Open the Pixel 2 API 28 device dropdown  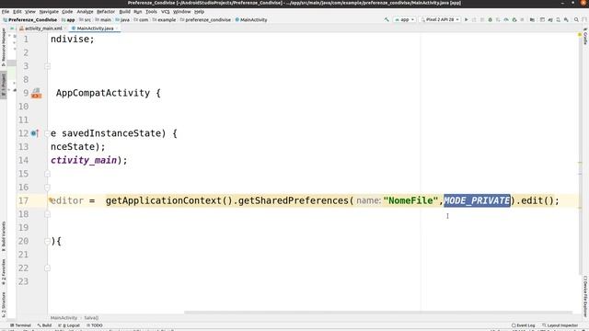(x=440, y=19)
